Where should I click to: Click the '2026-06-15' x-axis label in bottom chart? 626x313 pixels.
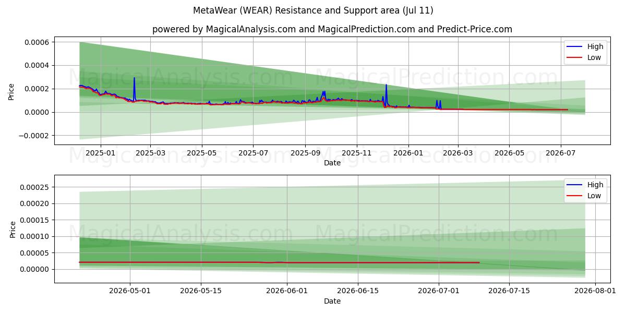coord(358,292)
